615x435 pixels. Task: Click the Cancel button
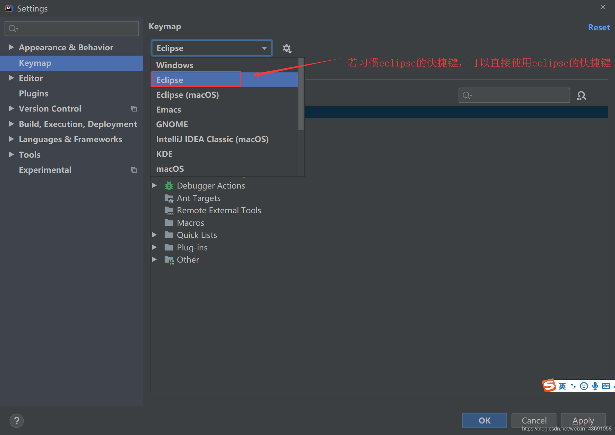coord(534,421)
